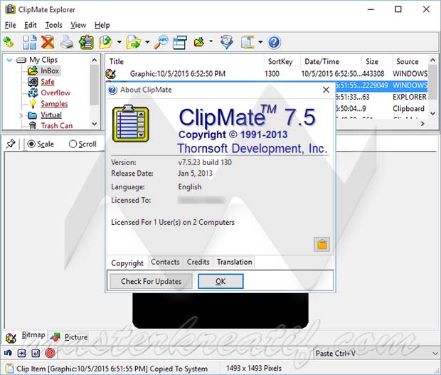441x375 pixels.
Task: Switch to the Translation tab
Action: [x=234, y=262]
